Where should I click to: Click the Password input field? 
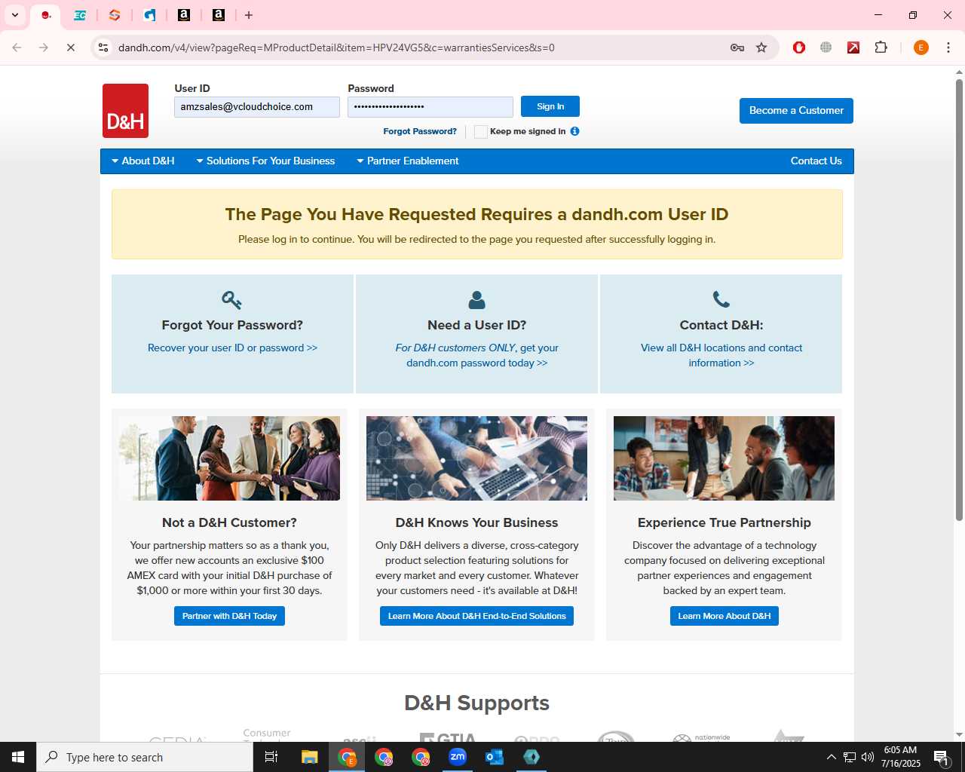(430, 107)
